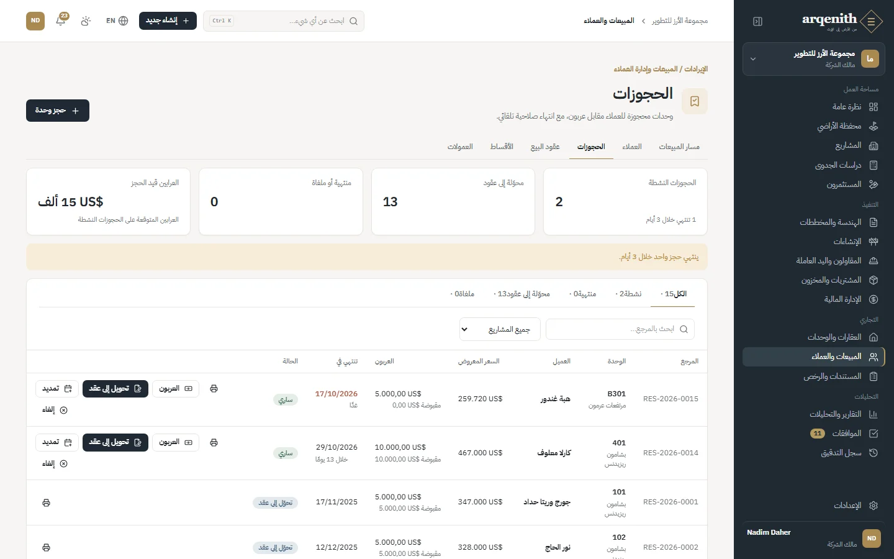Image resolution: width=894 pixels, height=559 pixels.
Task: Click the global search field
Action: (x=284, y=21)
